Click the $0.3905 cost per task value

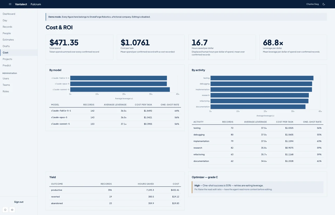[x=148, y=124]
